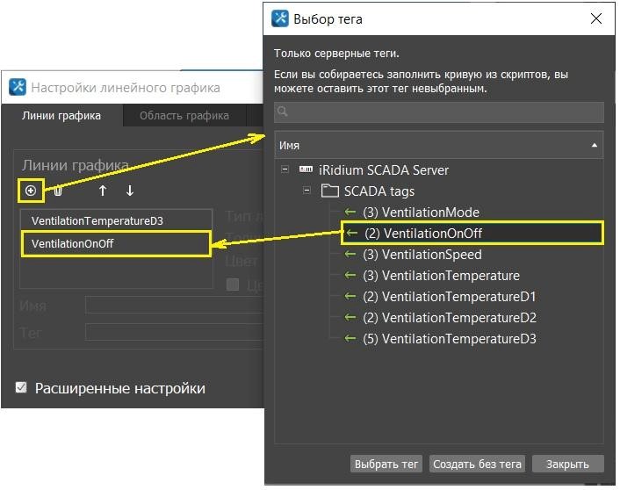Open the Линии графика tab
This screenshot has width=620, height=490.
(61, 116)
